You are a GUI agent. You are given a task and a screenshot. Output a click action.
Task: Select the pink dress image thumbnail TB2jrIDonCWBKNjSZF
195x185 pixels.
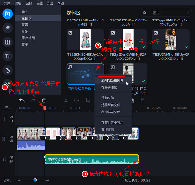(128, 40)
